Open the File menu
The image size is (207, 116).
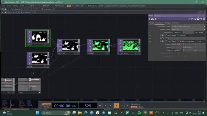click(4, 6)
